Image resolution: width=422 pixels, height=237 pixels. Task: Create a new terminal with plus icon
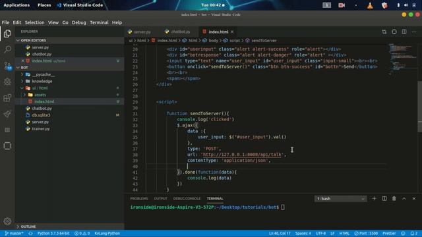pyautogui.click(x=374, y=199)
